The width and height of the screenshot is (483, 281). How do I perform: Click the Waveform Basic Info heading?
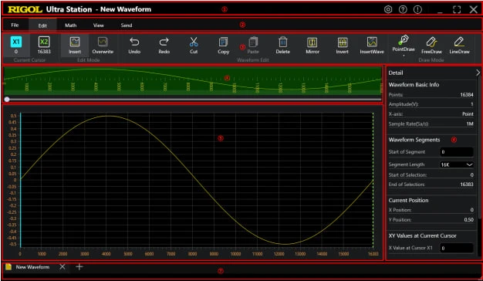[414, 84]
